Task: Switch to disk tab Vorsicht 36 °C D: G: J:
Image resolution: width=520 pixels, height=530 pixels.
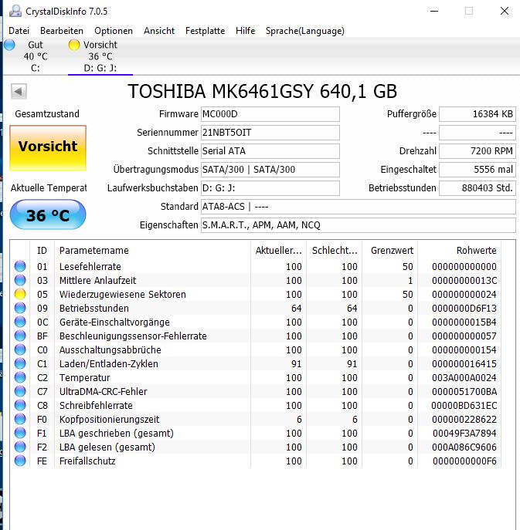Action: point(100,56)
